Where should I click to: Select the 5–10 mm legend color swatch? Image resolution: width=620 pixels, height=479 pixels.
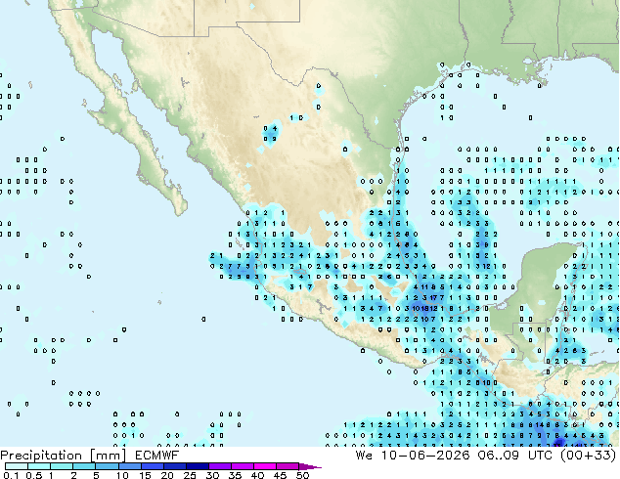click(107, 466)
